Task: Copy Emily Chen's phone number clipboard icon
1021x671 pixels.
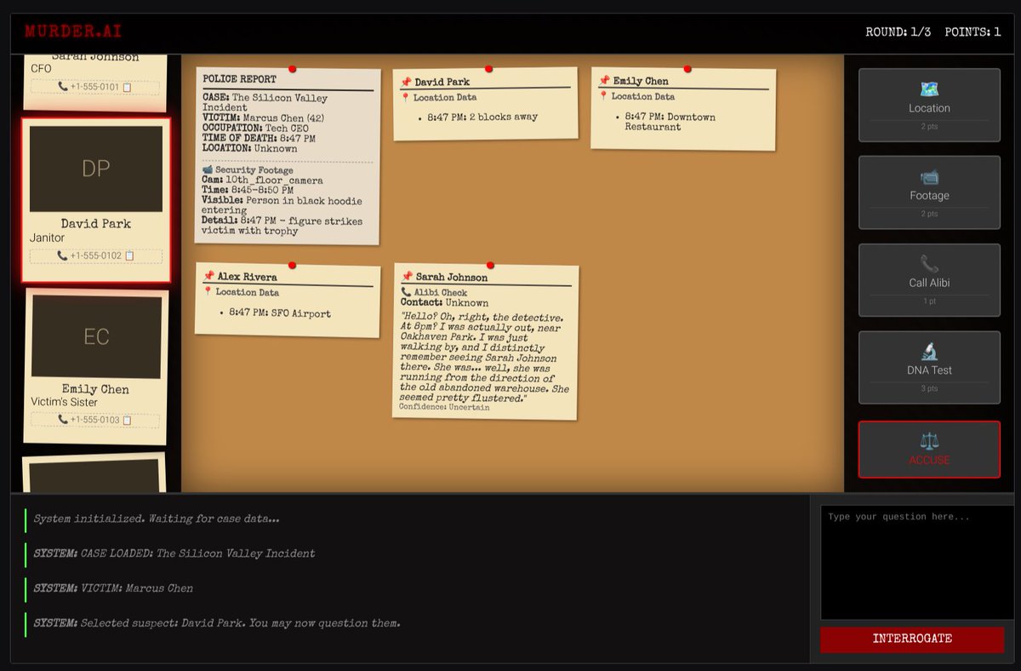Action: (128, 420)
